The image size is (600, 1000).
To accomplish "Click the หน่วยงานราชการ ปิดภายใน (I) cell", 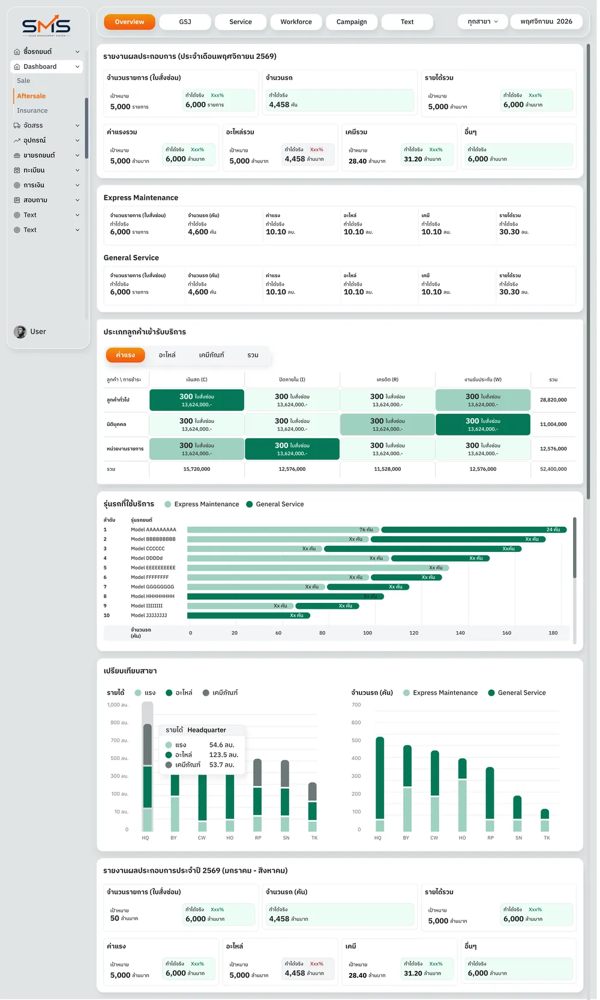I will [292, 449].
